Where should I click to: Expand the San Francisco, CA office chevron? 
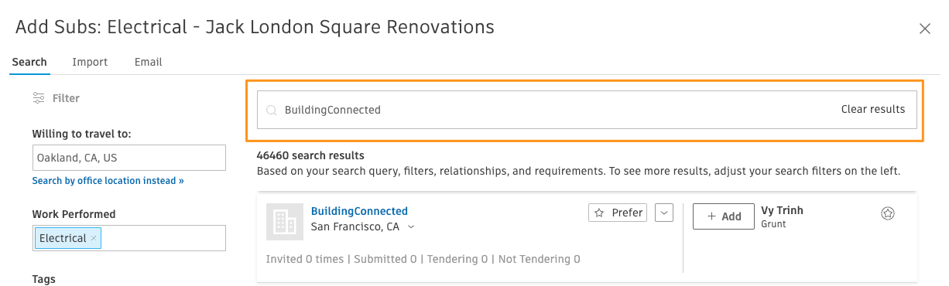[411, 227]
